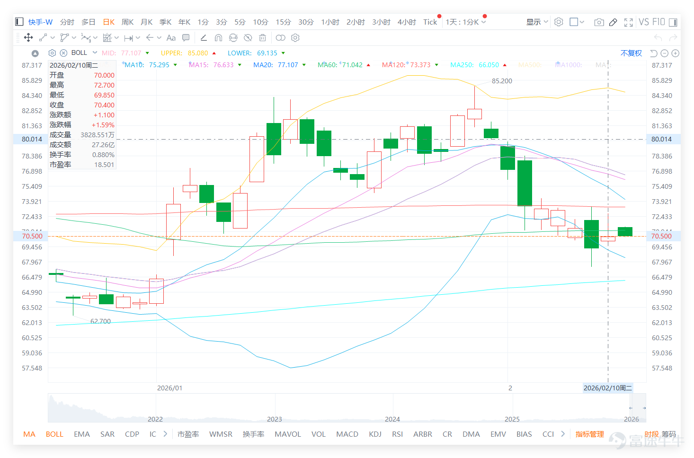Select the wave pattern drawing tool
The width and height of the screenshot is (694, 458).
tap(86, 38)
